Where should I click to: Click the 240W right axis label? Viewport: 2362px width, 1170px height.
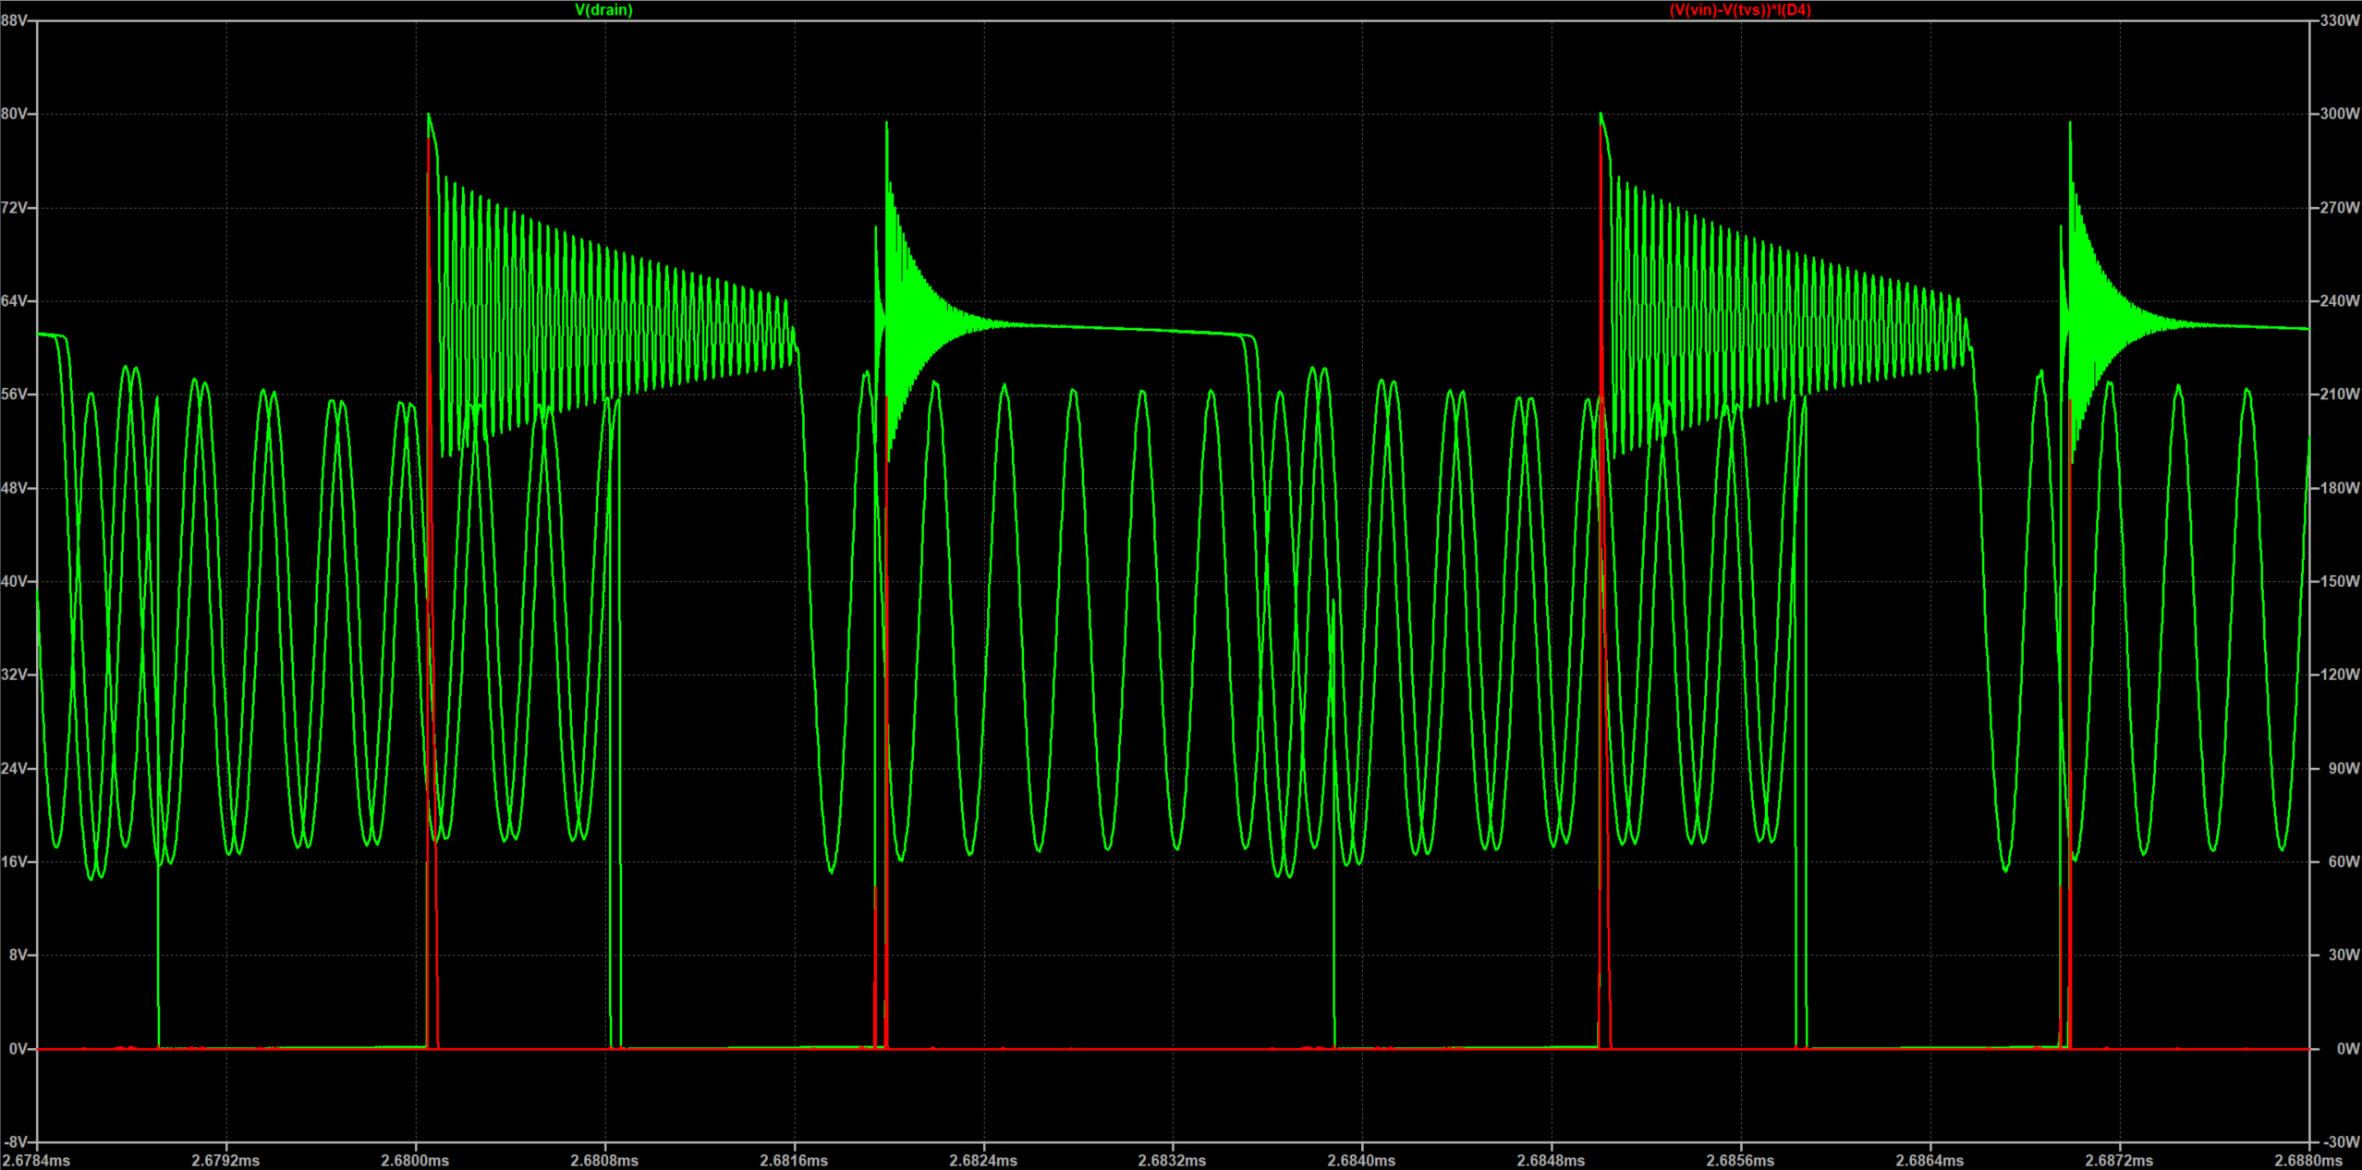coord(2340,300)
